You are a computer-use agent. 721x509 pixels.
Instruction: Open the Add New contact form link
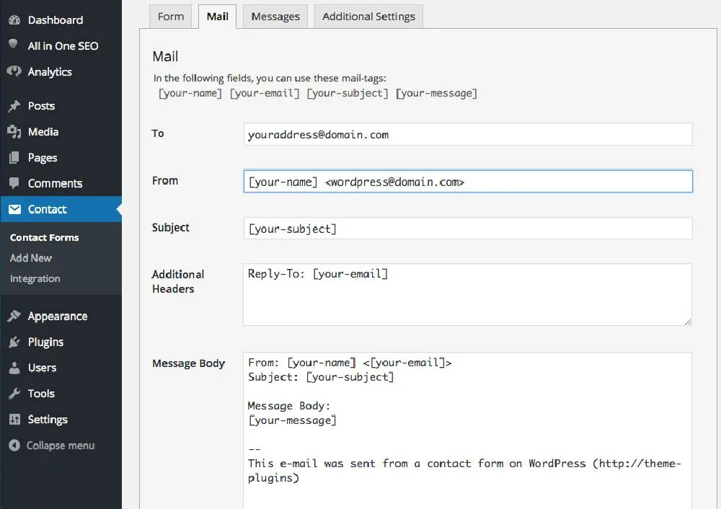[31, 258]
